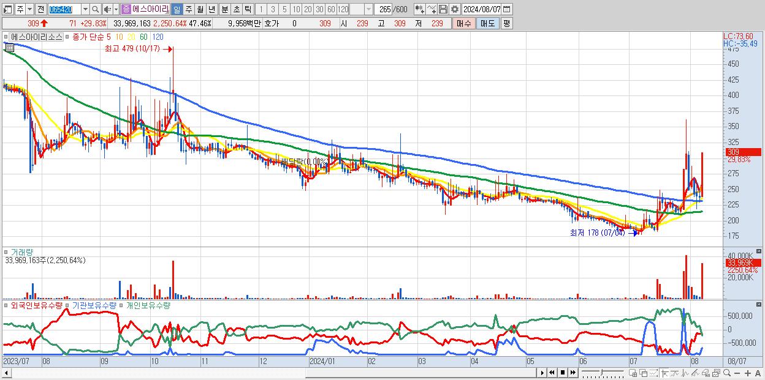The height and width of the screenshot is (380, 765).
Task: Click the overlapping windows icon
Action: 643,373
